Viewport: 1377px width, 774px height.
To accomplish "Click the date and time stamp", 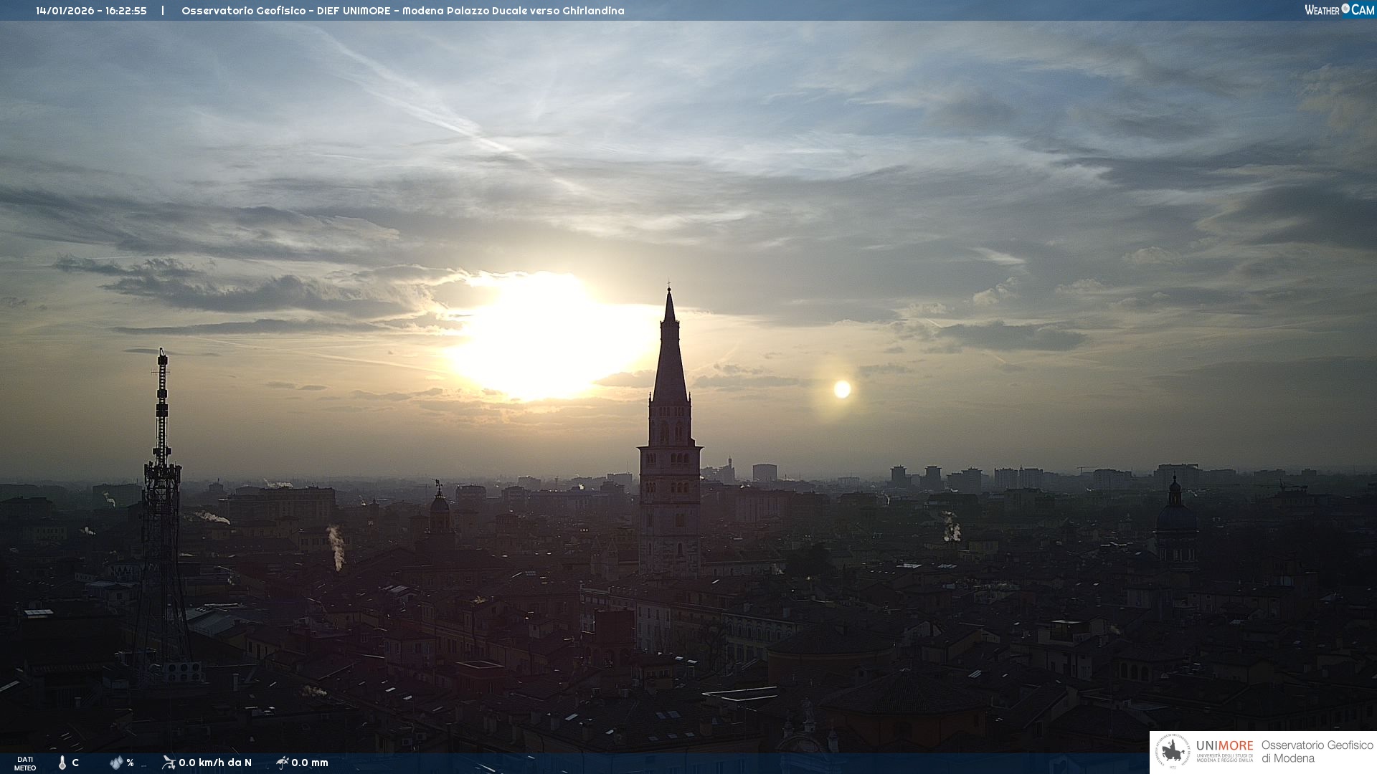I will [91, 11].
